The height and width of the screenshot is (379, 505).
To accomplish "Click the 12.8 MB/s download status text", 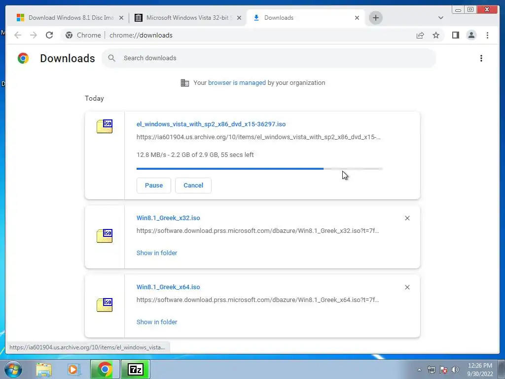I will tap(195, 154).
